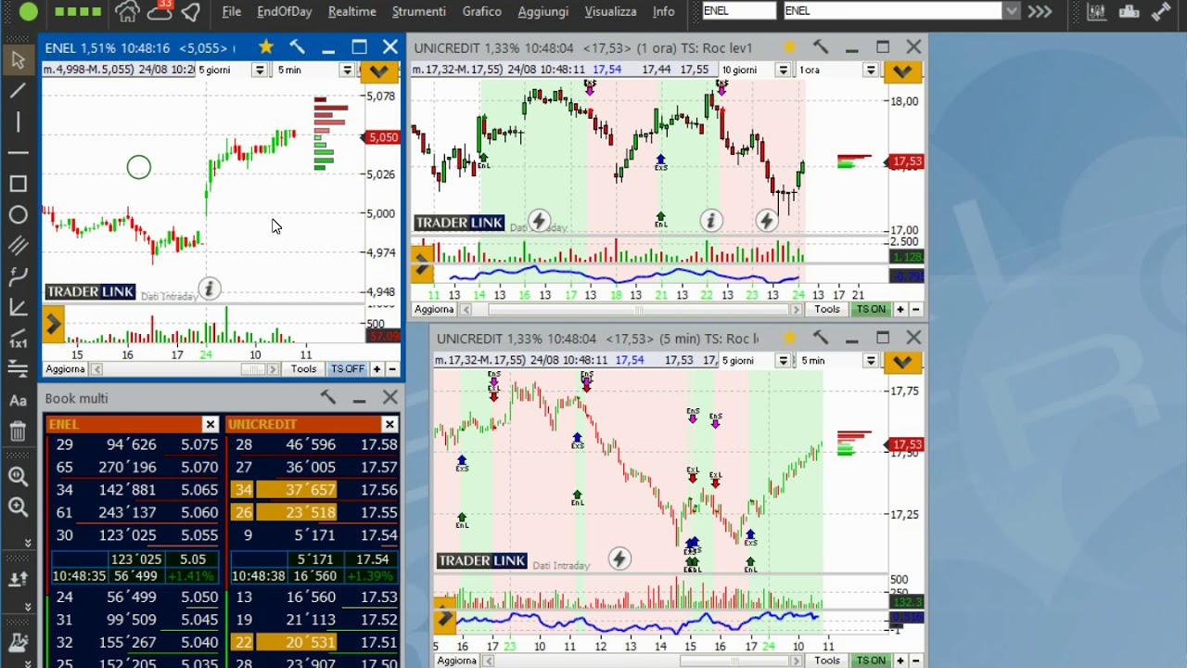The image size is (1187, 668).
Task: Select the diagonal trend line tool
Action: (18, 91)
